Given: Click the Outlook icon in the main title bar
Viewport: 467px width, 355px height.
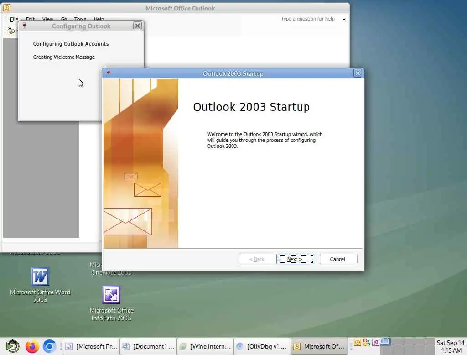Looking at the screenshot, I should pyautogui.click(x=7, y=8).
